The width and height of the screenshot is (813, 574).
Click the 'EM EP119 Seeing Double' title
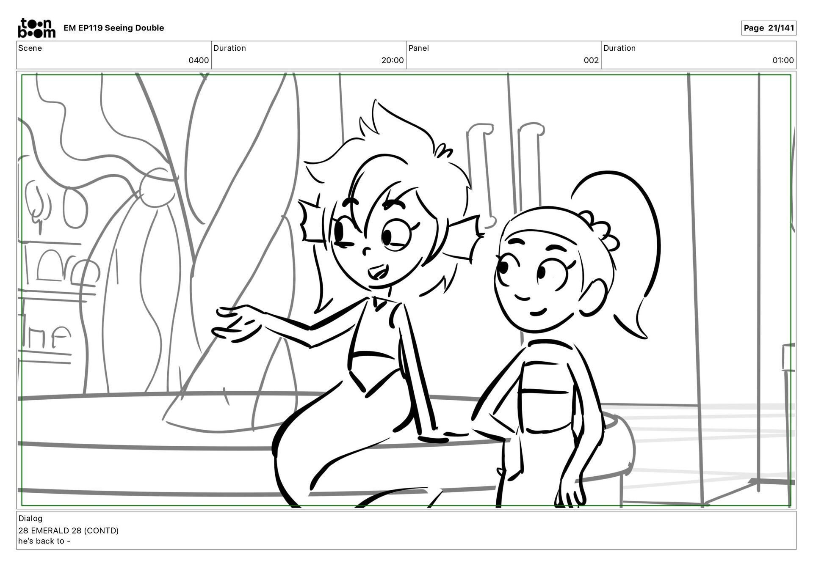point(113,28)
